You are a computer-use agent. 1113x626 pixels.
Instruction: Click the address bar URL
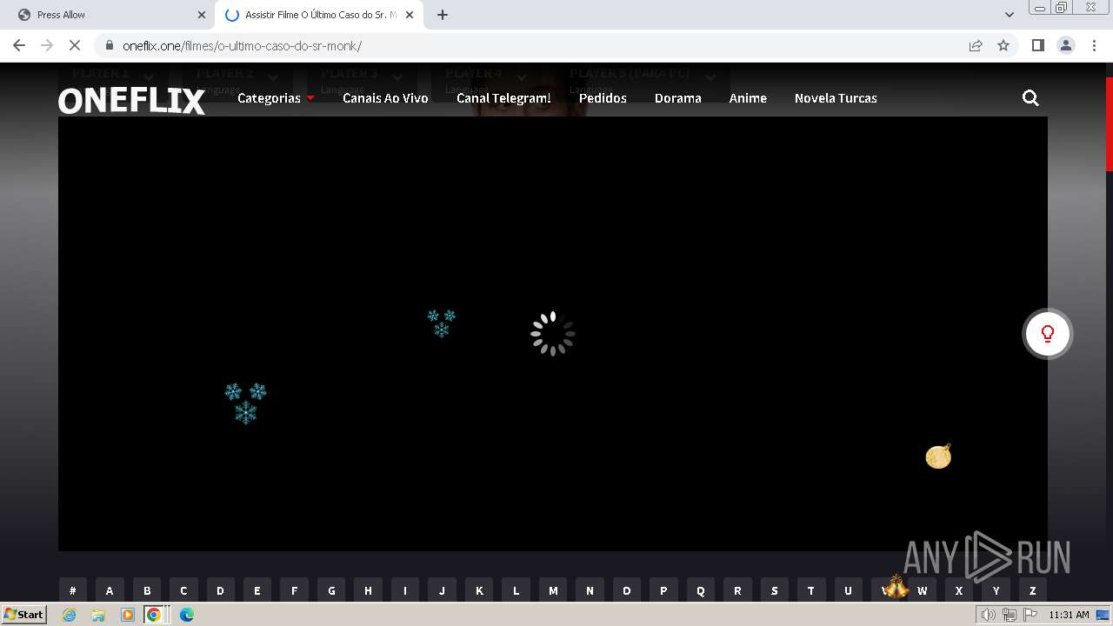click(242, 46)
